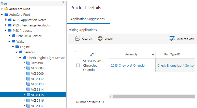Select PIES Interchange Products in tree
This screenshot has height=108, width=197.
pyautogui.click(x=31, y=25)
